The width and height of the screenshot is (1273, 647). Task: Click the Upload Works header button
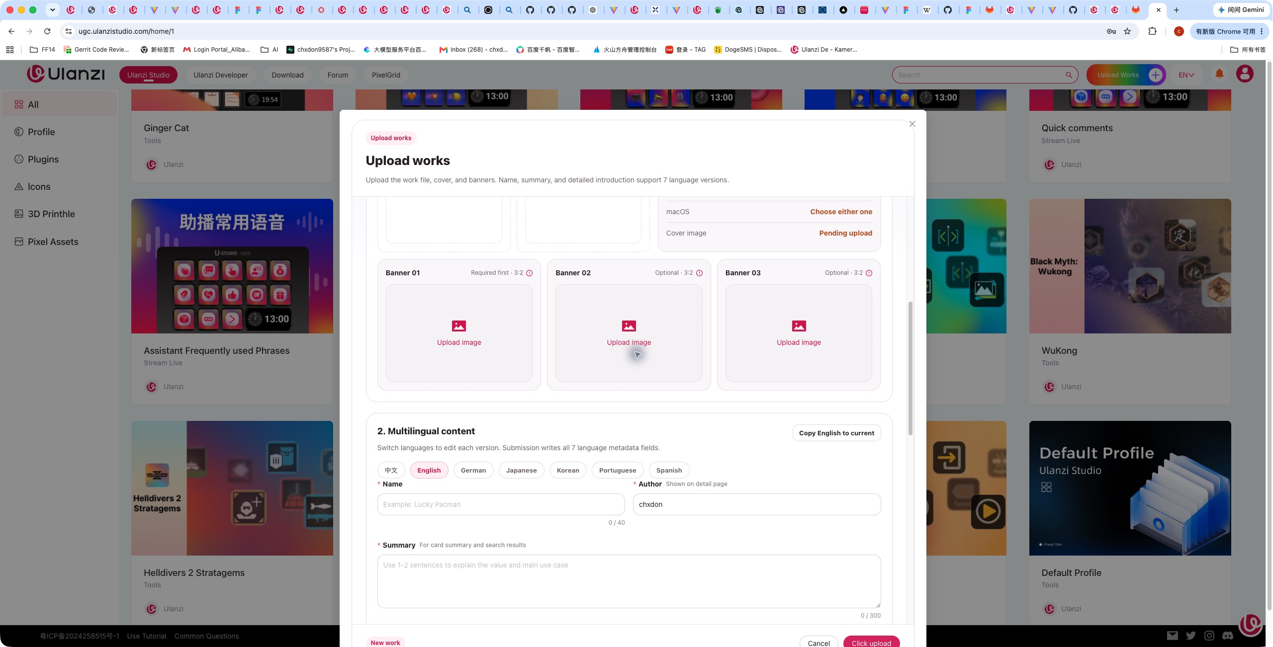tap(1126, 75)
